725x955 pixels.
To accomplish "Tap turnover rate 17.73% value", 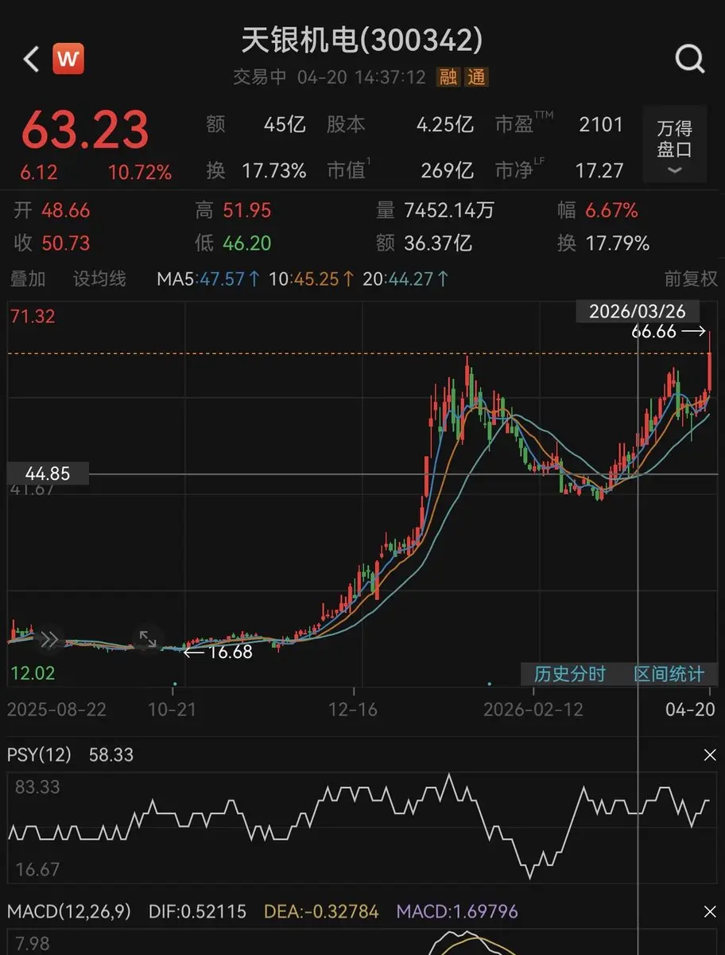I will pos(274,170).
